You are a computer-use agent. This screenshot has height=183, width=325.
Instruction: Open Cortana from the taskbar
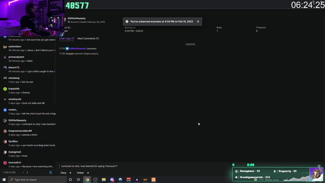tap(71, 179)
